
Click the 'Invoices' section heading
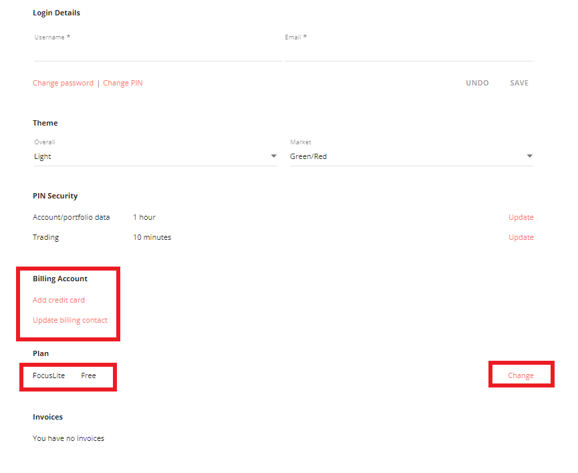pos(47,417)
